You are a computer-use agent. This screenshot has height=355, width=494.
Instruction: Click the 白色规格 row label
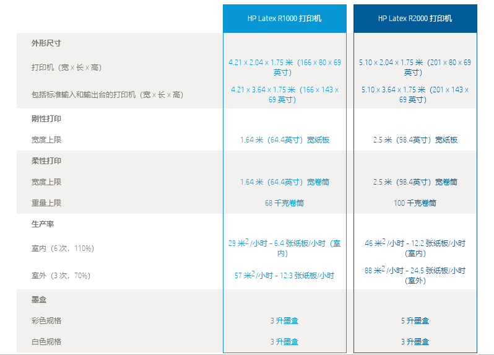point(46,342)
